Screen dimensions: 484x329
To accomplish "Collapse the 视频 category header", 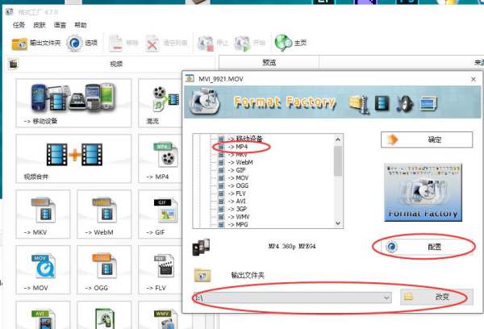I will pos(110,64).
